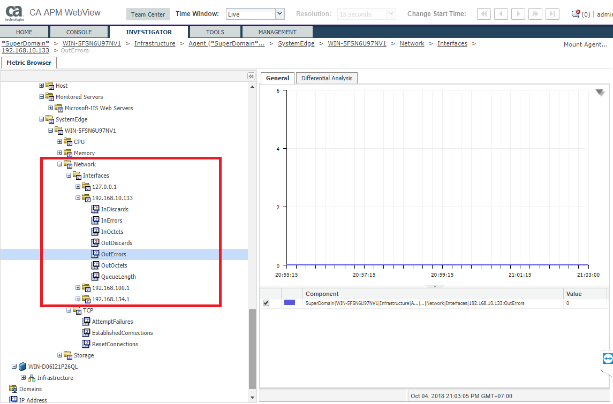Image resolution: width=613 pixels, height=404 pixels.
Task: Expand the Storage node
Action: click(x=59, y=355)
